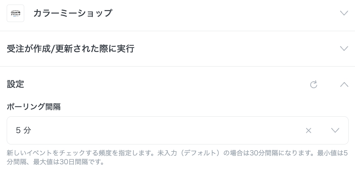Expand the 受注が作成/更新された際に実行 chevron
This screenshot has width=355, height=171.
tap(344, 49)
